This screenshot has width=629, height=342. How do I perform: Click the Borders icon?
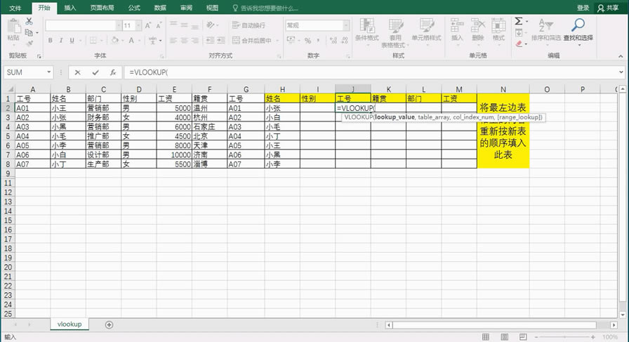pyautogui.click(x=93, y=40)
